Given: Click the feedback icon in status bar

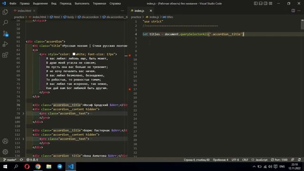Looking at the screenshot, I should coord(293,160).
